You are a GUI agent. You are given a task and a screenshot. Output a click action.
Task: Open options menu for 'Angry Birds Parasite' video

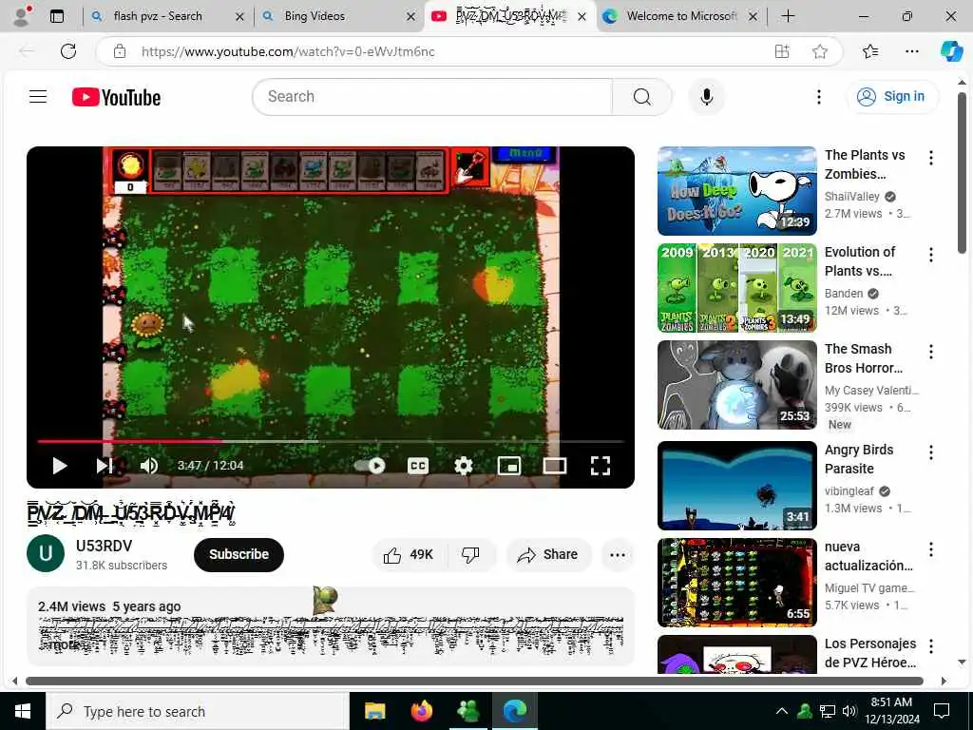click(931, 452)
